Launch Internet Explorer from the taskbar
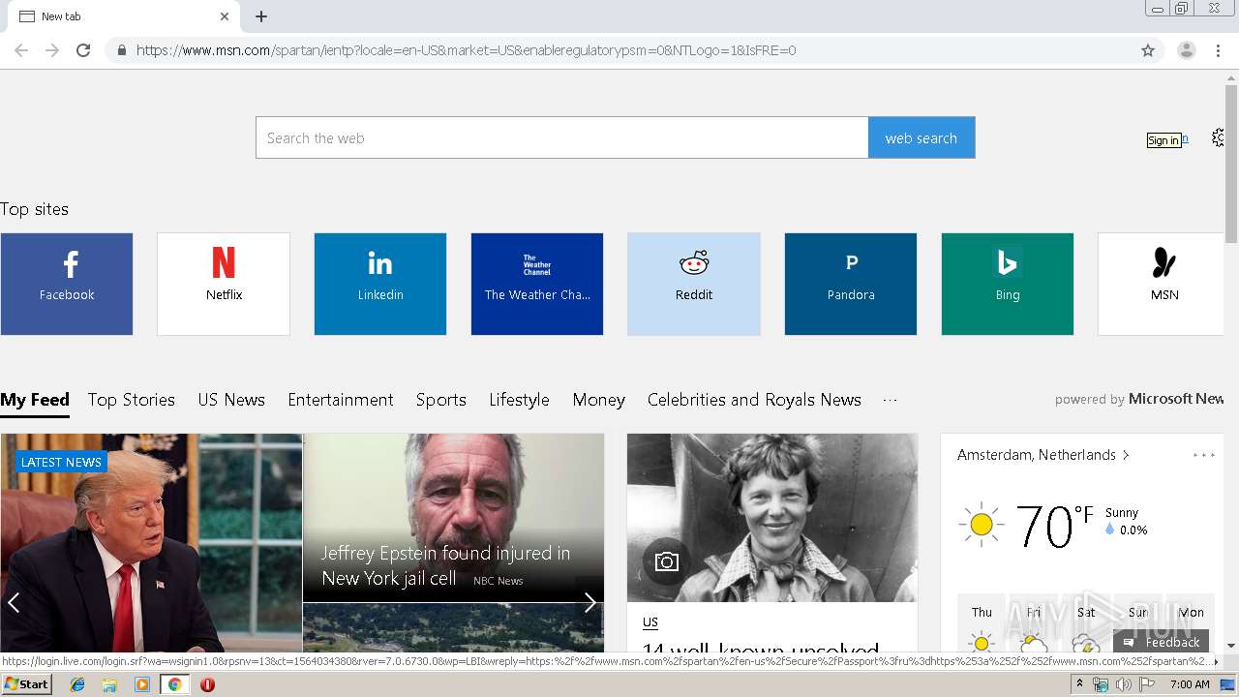Viewport: 1239px width, 697px height. pos(77,684)
